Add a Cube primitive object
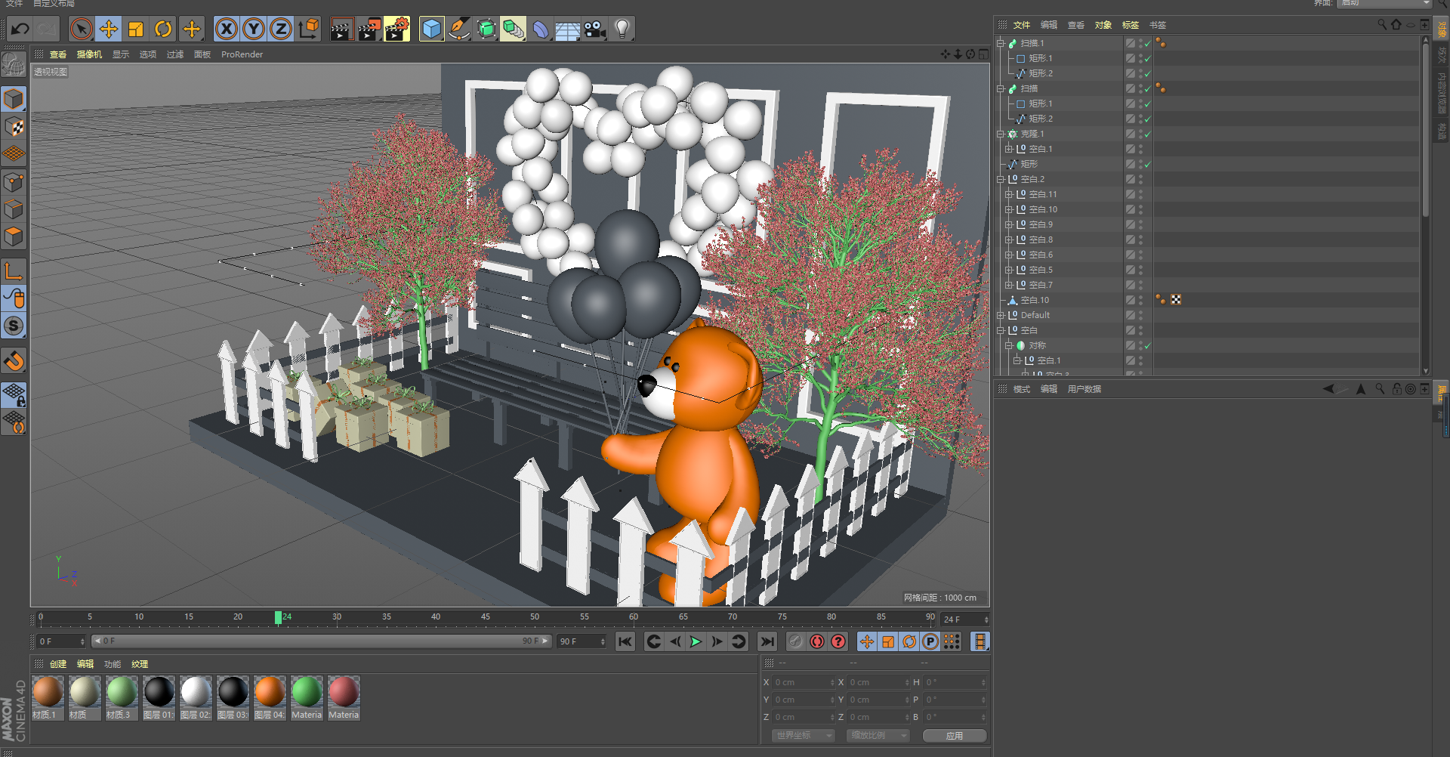The image size is (1450, 757). (432, 29)
